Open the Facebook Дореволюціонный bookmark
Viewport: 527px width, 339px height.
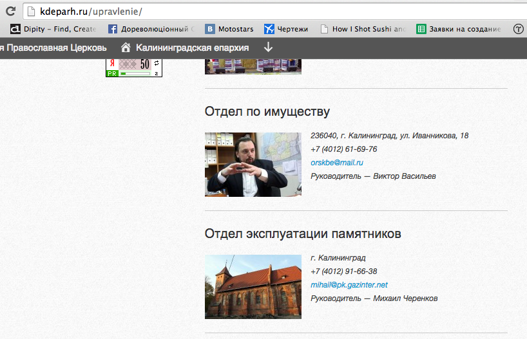point(151,29)
